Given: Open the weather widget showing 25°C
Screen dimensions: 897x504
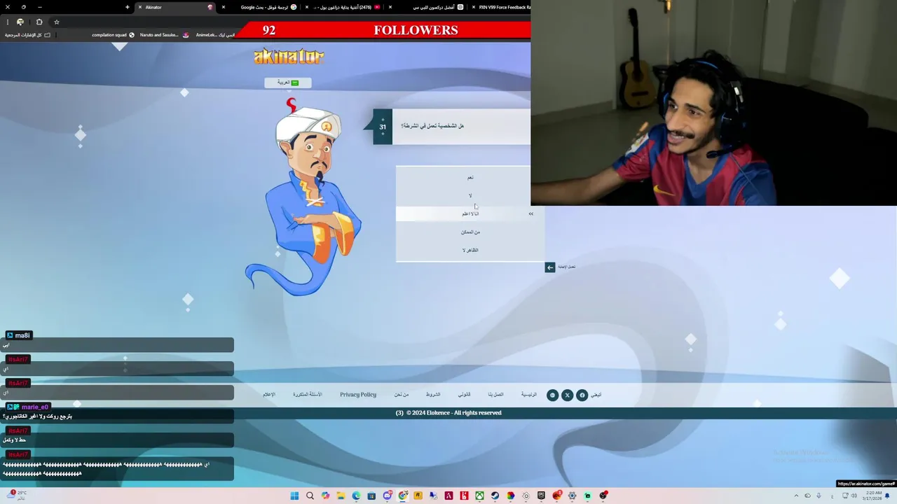Looking at the screenshot, I should tap(18, 496).
